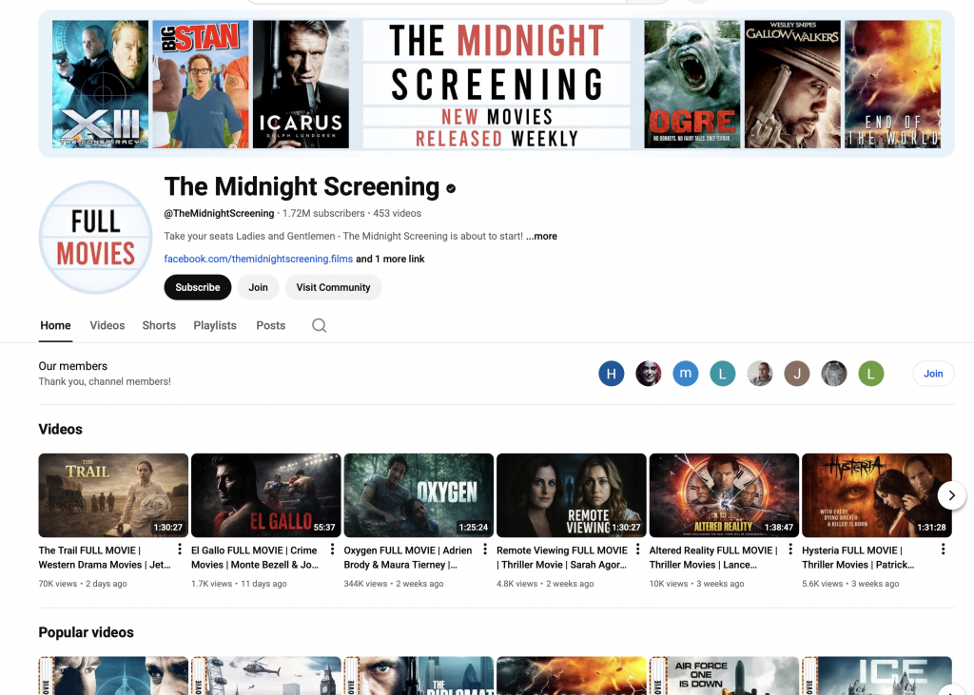Click the green 'L' member avatar
This screenshot has height=695, width=974.
tap(871, 374)
